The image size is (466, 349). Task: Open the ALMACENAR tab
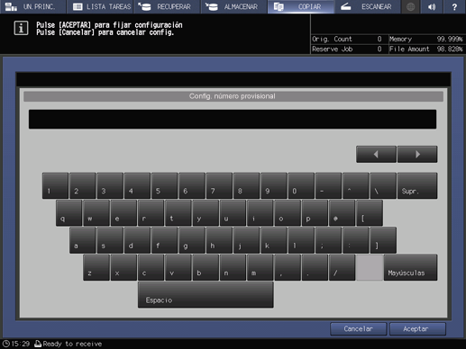(x=234, y=6)
